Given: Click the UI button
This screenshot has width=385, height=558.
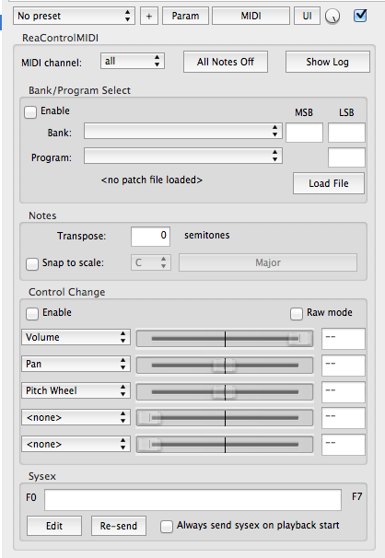Looking at the screenshot, I should tap(307, 16).
